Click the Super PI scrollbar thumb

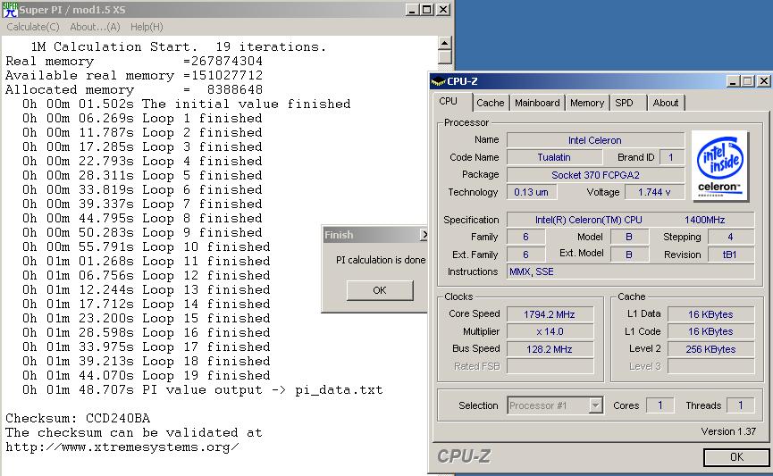tap(445, 57)
